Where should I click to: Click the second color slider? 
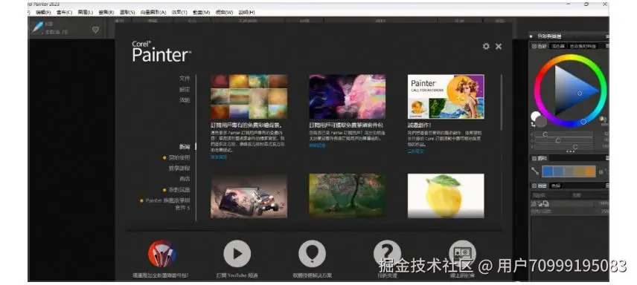(x=563, y=141)
